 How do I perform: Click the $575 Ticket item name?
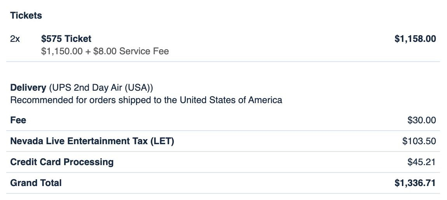pos(66,39)
